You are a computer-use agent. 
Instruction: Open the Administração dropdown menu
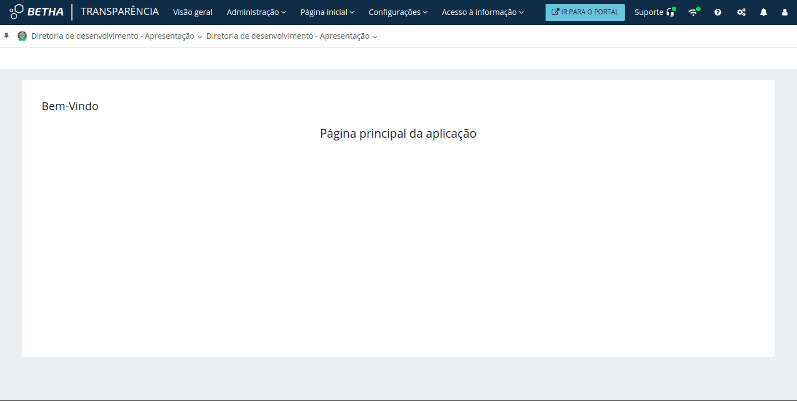point(256,12)
